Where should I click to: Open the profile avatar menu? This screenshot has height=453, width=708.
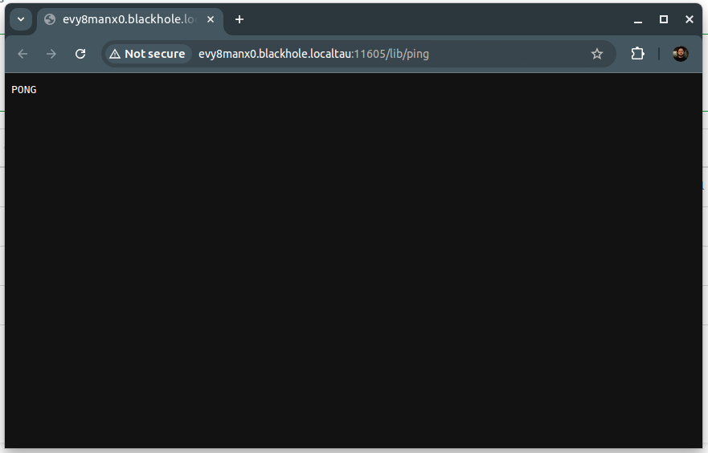681,54
